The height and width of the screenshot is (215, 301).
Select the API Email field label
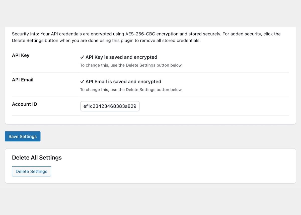click(x=23, y=79)
